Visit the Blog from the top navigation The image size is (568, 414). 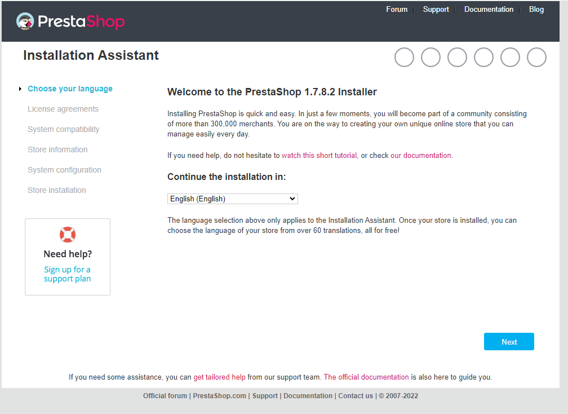536,10
